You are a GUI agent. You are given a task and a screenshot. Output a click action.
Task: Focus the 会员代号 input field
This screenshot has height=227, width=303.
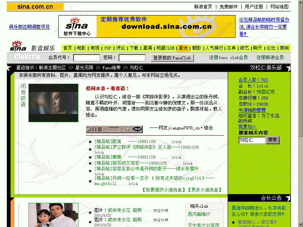click(x=86, y=58)
